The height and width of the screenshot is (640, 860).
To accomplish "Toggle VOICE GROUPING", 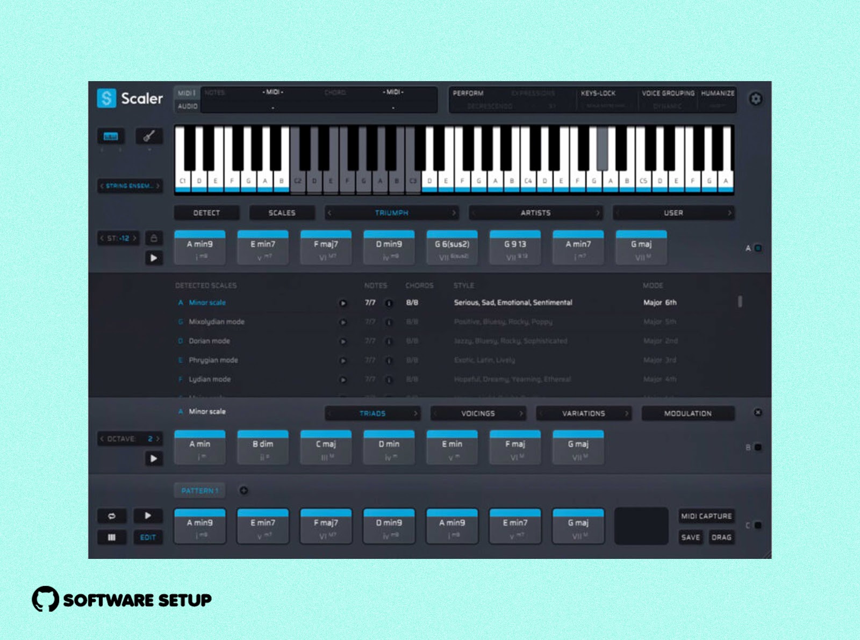I will (x=668, y=93).
